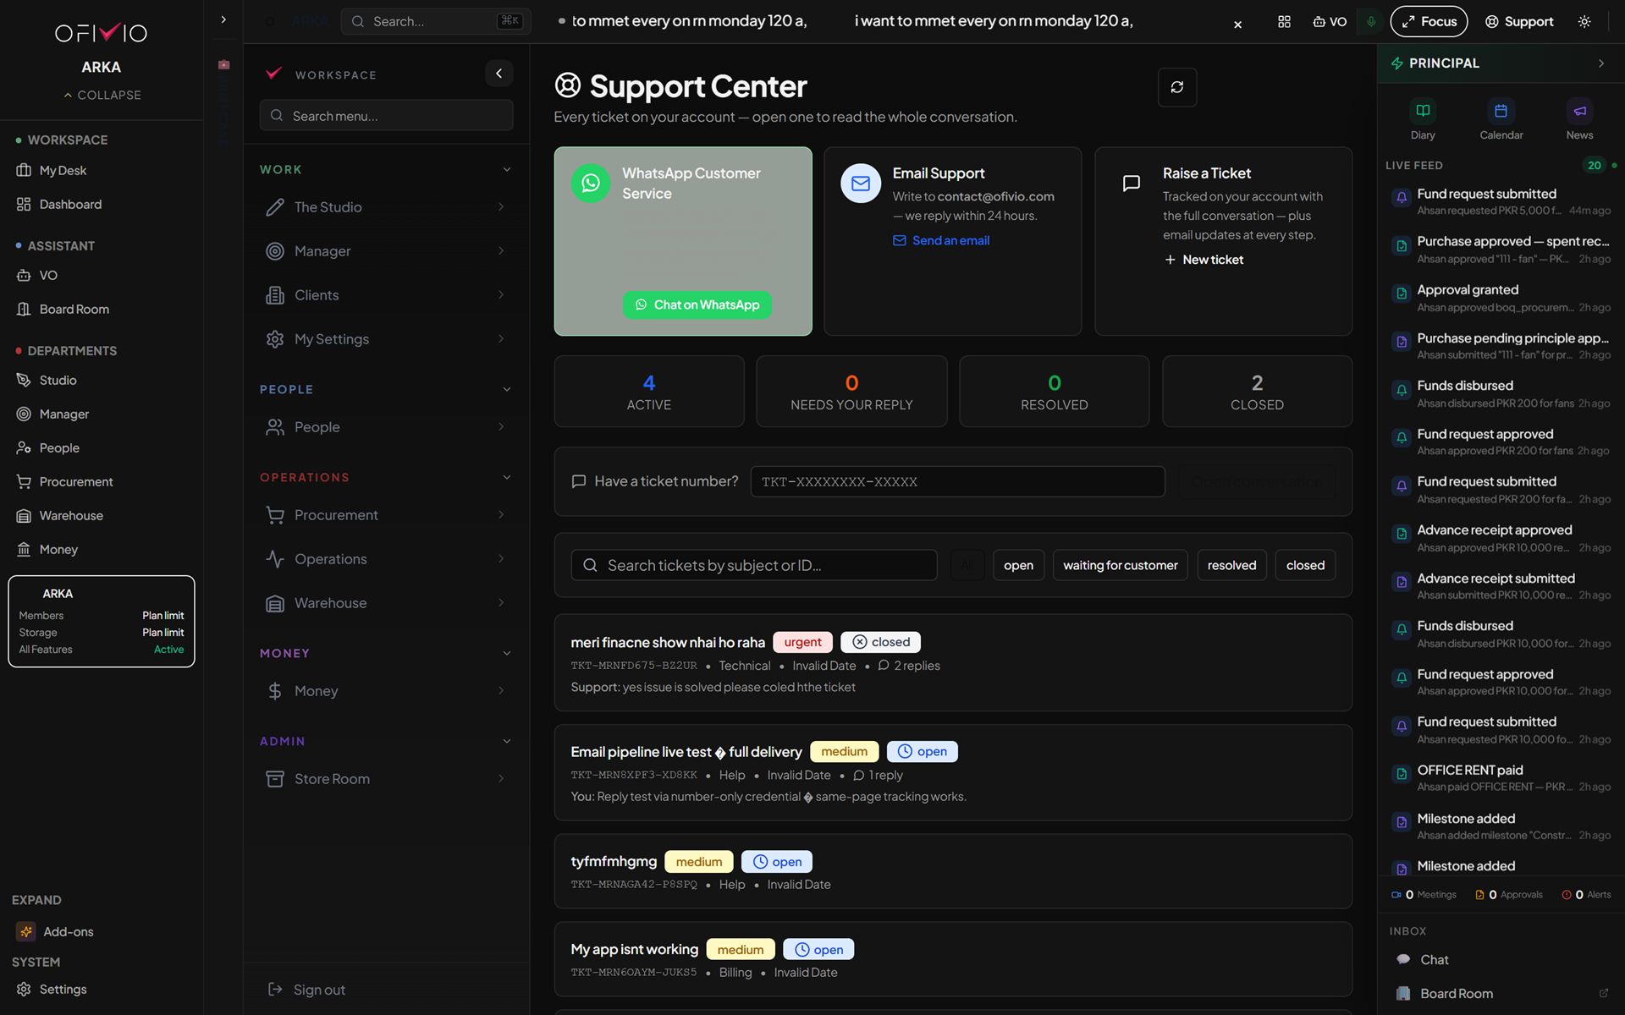Toggle Focus mode button
The image size is (1625, 1015).
(x=1429, y=21)
